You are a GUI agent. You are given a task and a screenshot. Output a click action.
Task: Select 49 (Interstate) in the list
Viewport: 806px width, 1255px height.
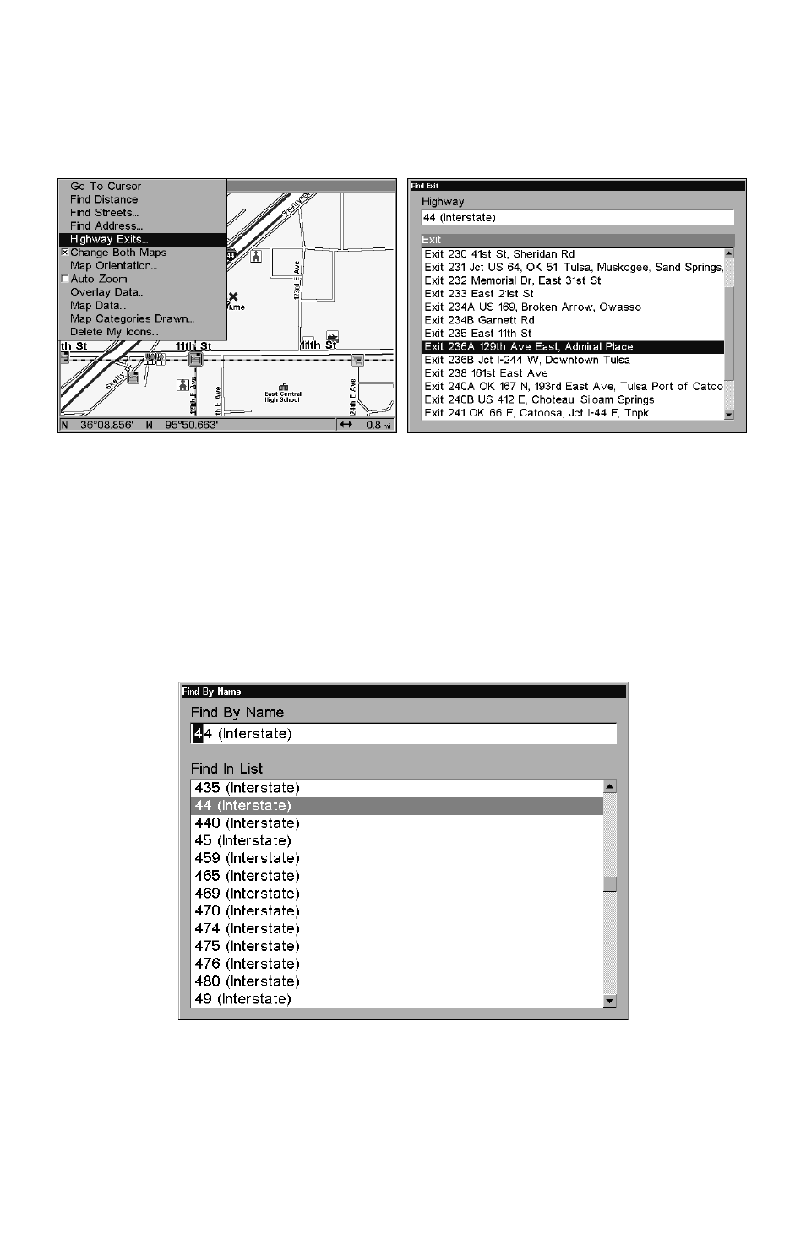(397, 999)
